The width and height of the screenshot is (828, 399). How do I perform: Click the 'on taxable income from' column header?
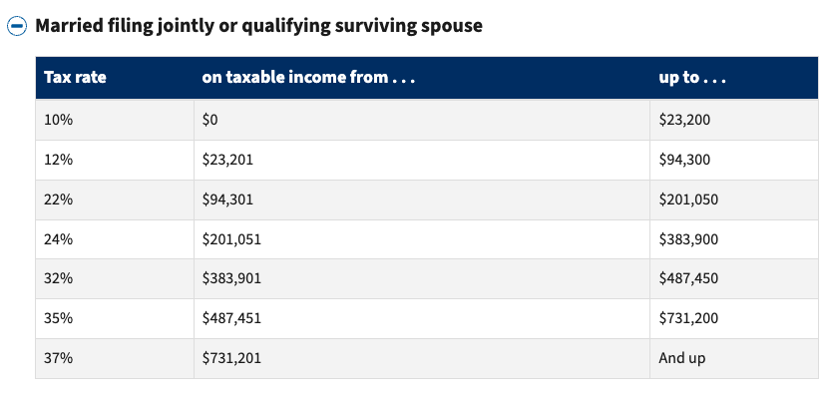(x=307, y=78)
